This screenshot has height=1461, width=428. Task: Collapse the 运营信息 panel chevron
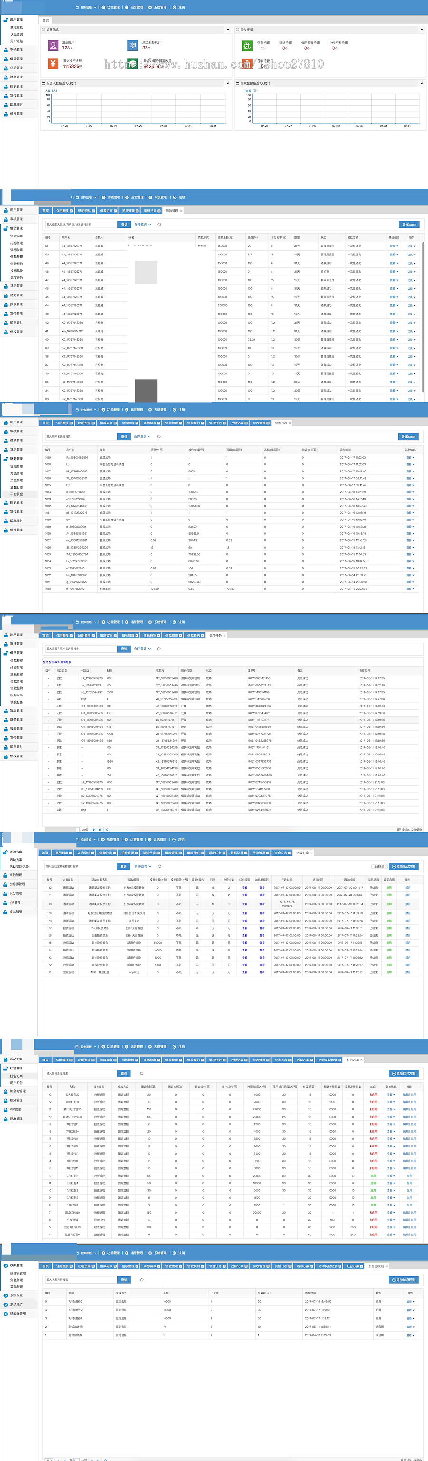pos(228,29)
